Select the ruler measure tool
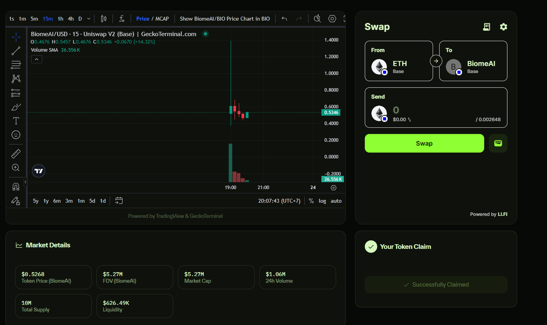 click(16, 153)
